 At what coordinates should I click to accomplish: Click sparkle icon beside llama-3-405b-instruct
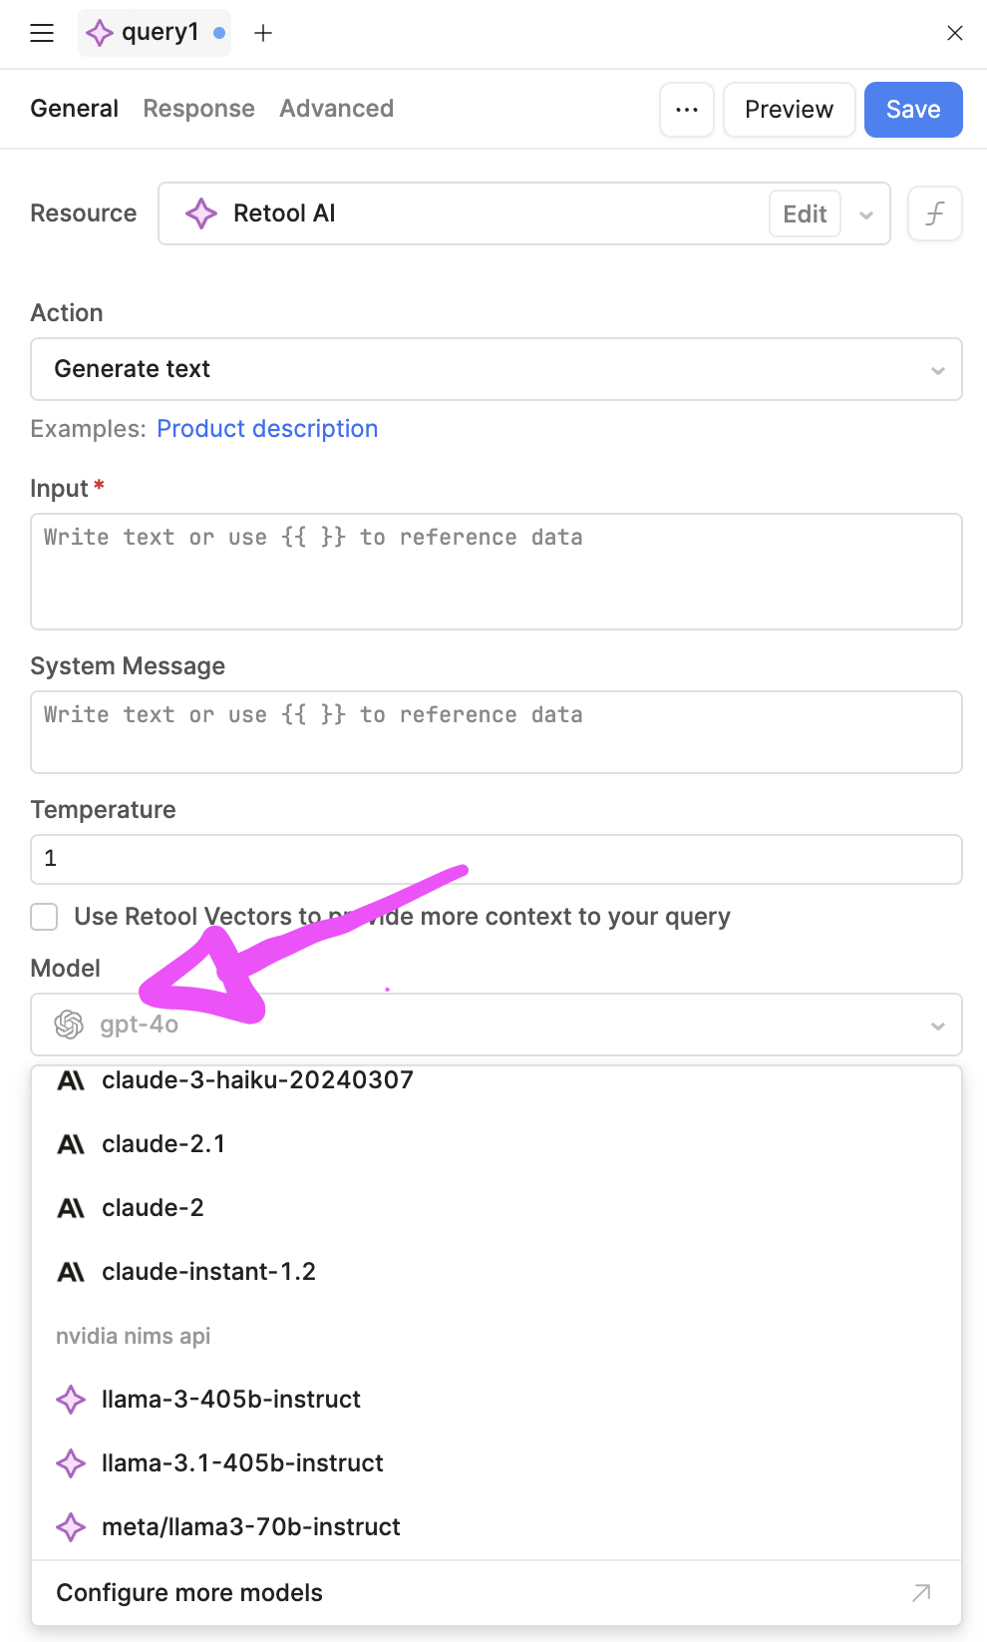click(71, 1400)
